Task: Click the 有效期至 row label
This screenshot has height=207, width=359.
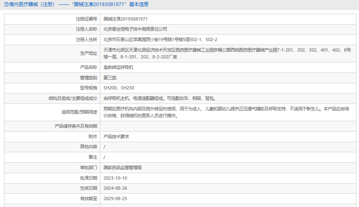Action: (89, 199)
